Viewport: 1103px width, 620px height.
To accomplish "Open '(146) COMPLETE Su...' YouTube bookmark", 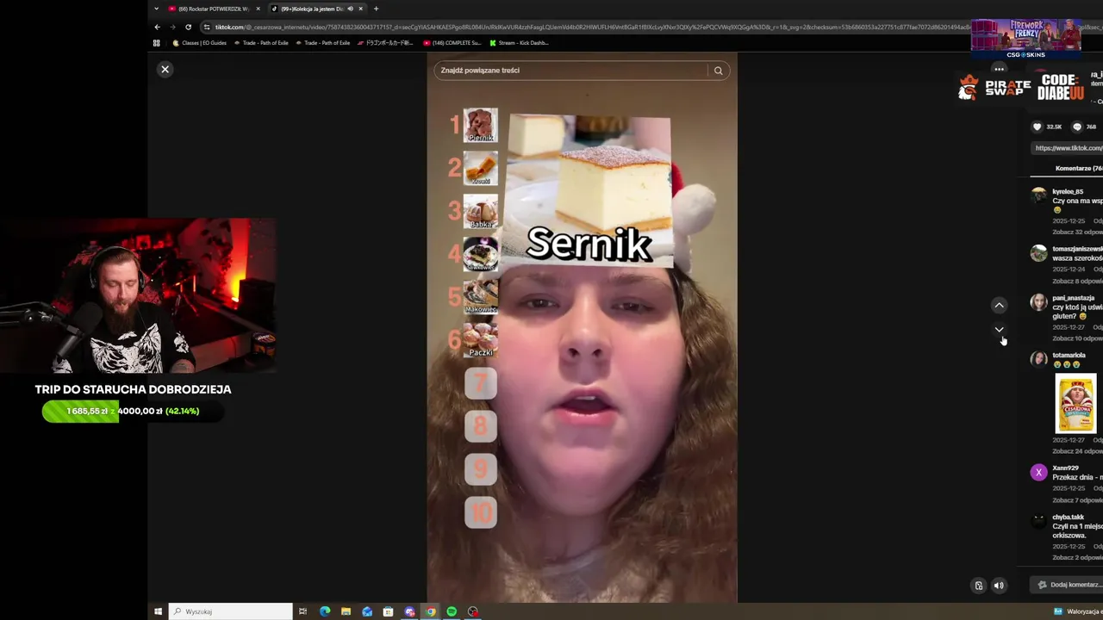I will pyautogui.click(x=452, y=42).
